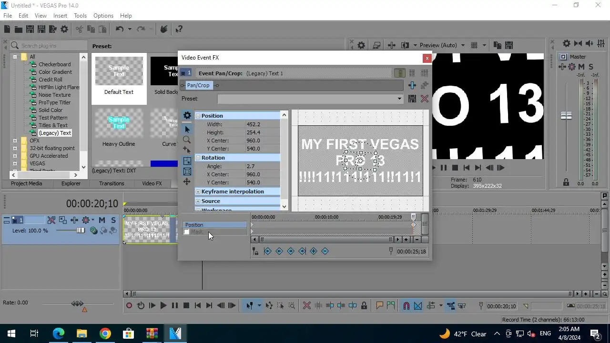The image size is (610, 343).
Task: Switch to the Transitions tab
Action: [x=112, y=183]
